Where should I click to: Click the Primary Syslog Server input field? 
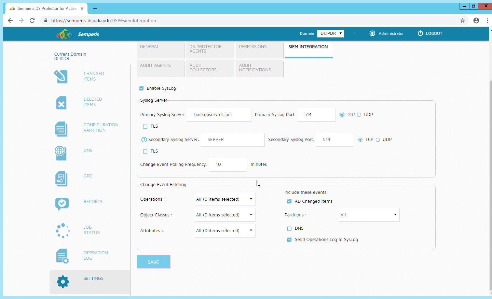(x=219, y=115)
